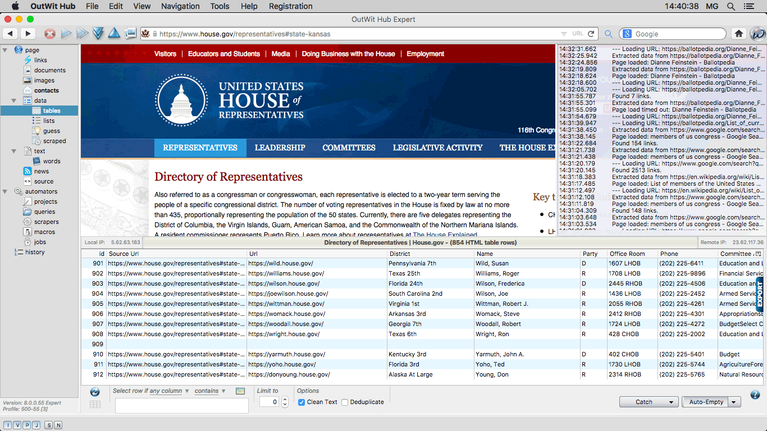Click the slideshow pictures icon in toolbar
767x431 pixels.
pyautogui.click(x=130, y=34)
